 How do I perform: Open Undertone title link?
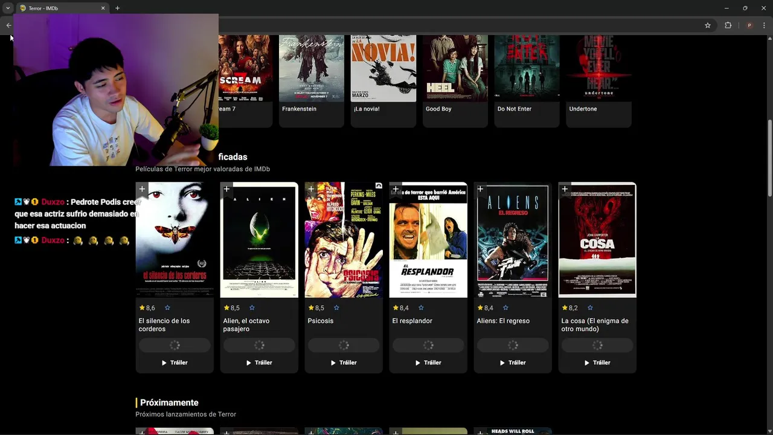click(x=583, y=109)
